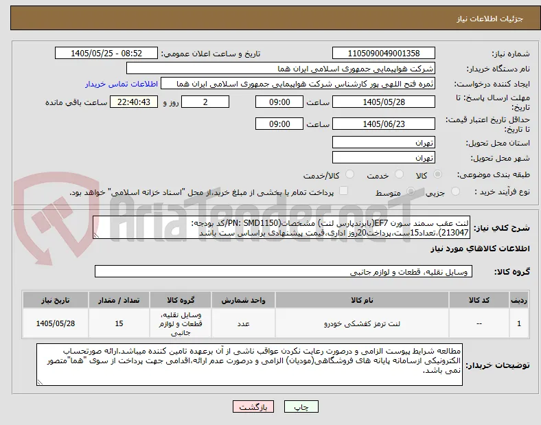This screenshot has width=541, height=425.
Task: Click the resize handle of the description box
Action: [96, 236]
